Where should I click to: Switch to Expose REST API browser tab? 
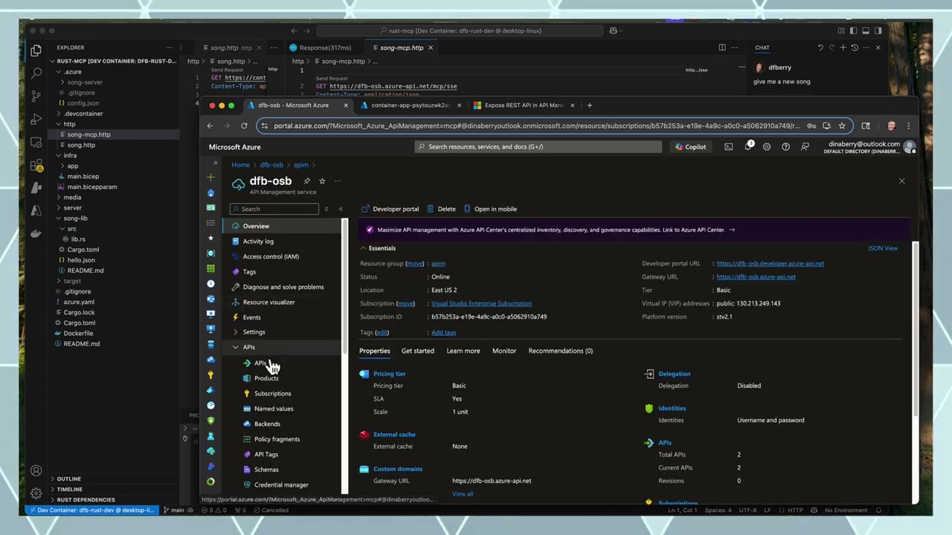pyautogui.click(x=523, y=105)
